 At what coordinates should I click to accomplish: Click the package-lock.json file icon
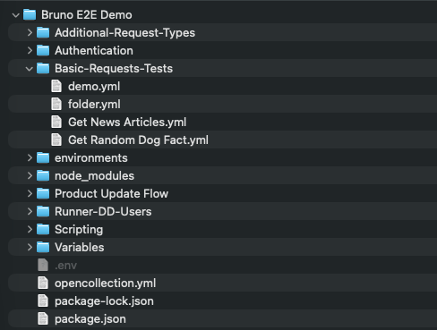click(43, 300)
